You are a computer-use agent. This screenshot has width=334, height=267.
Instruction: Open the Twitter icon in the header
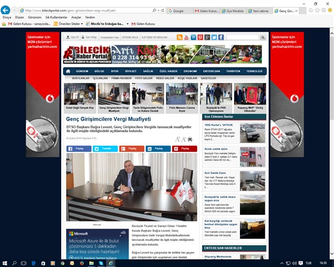214,37
